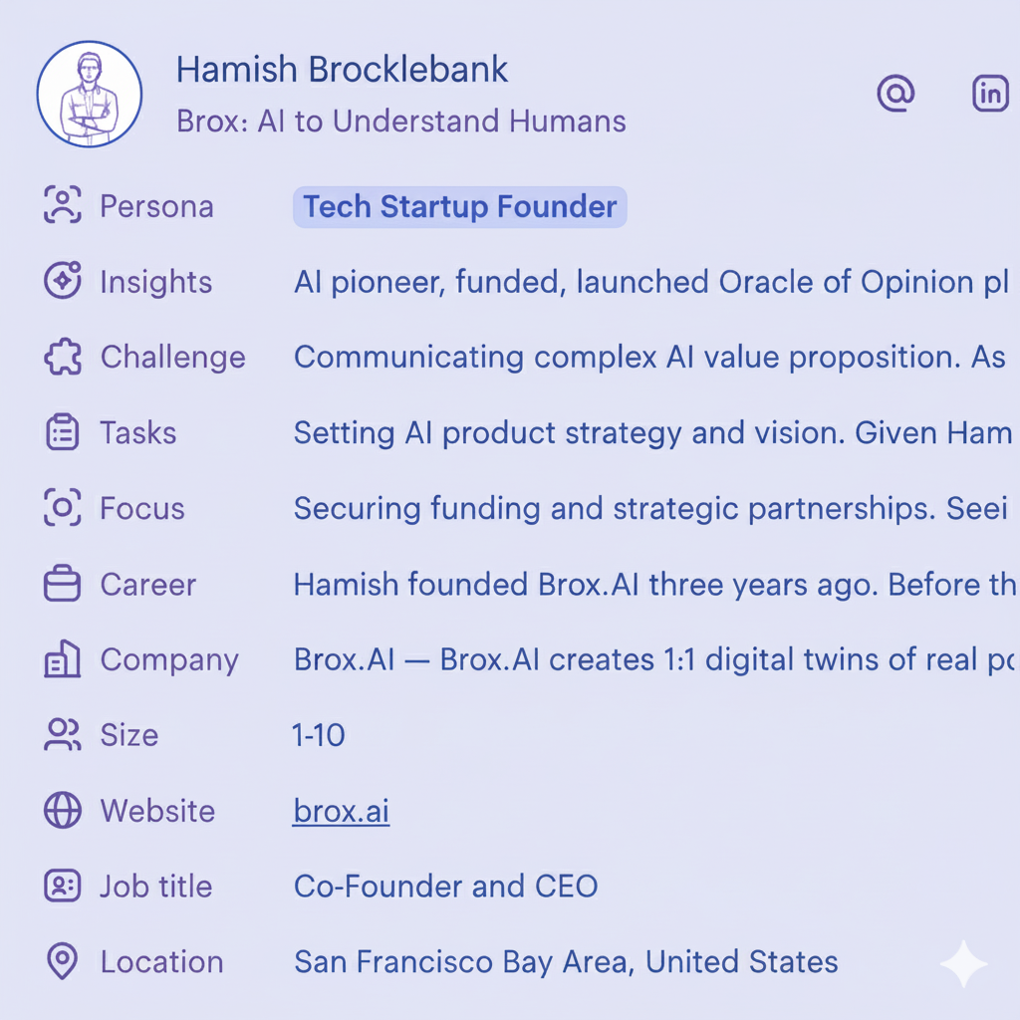Open the LinkedIn profile icon
This screenshot has width=1020, height=1020.
coord(989,94)
